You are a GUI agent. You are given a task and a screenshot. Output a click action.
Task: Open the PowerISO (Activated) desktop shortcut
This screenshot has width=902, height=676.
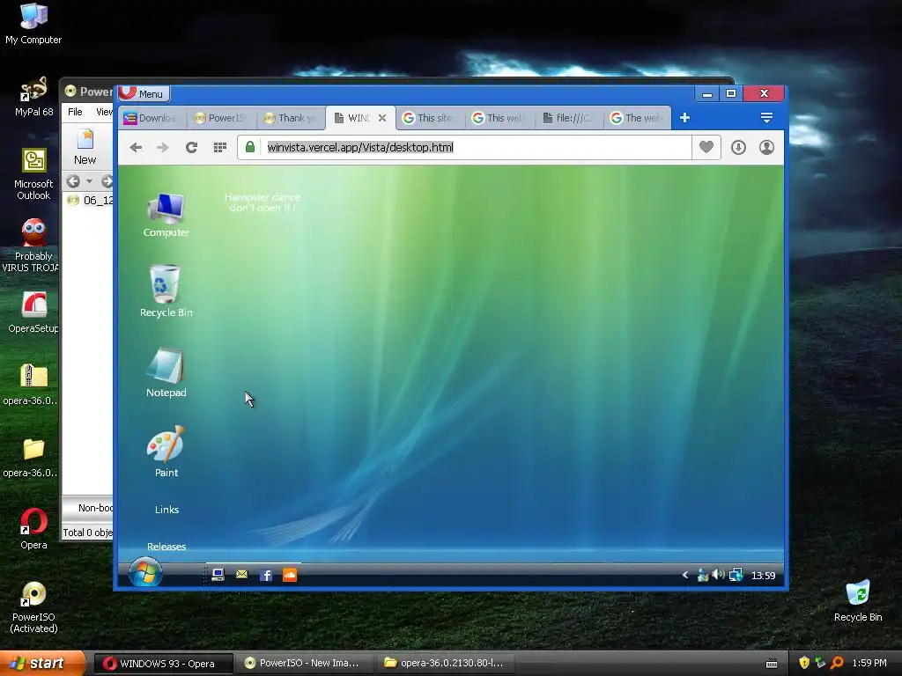(x=33, y=607)
